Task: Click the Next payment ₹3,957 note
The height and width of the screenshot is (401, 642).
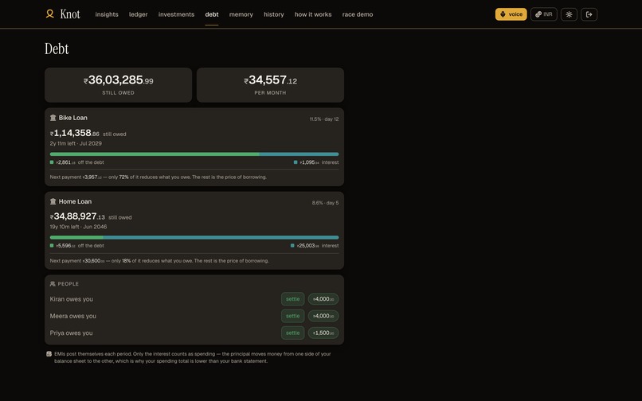Action: tap(158, 177)
